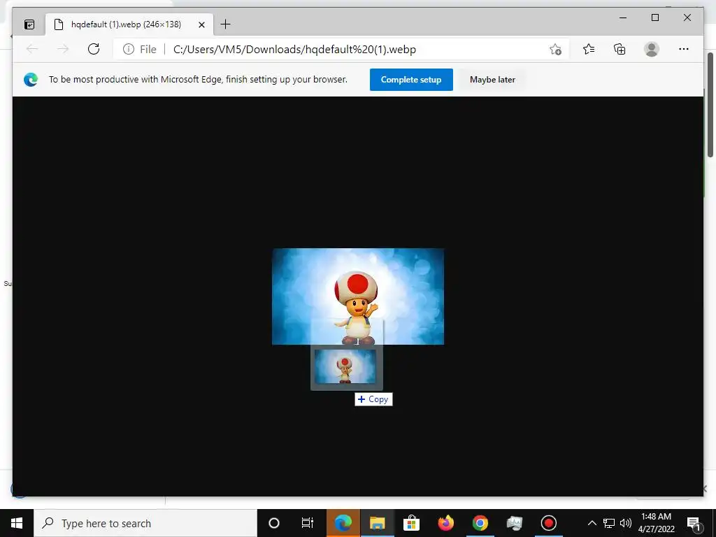716x537 pixels.
Task: Click the Microsoft Edge logo in banner
Action: [31, 80]
